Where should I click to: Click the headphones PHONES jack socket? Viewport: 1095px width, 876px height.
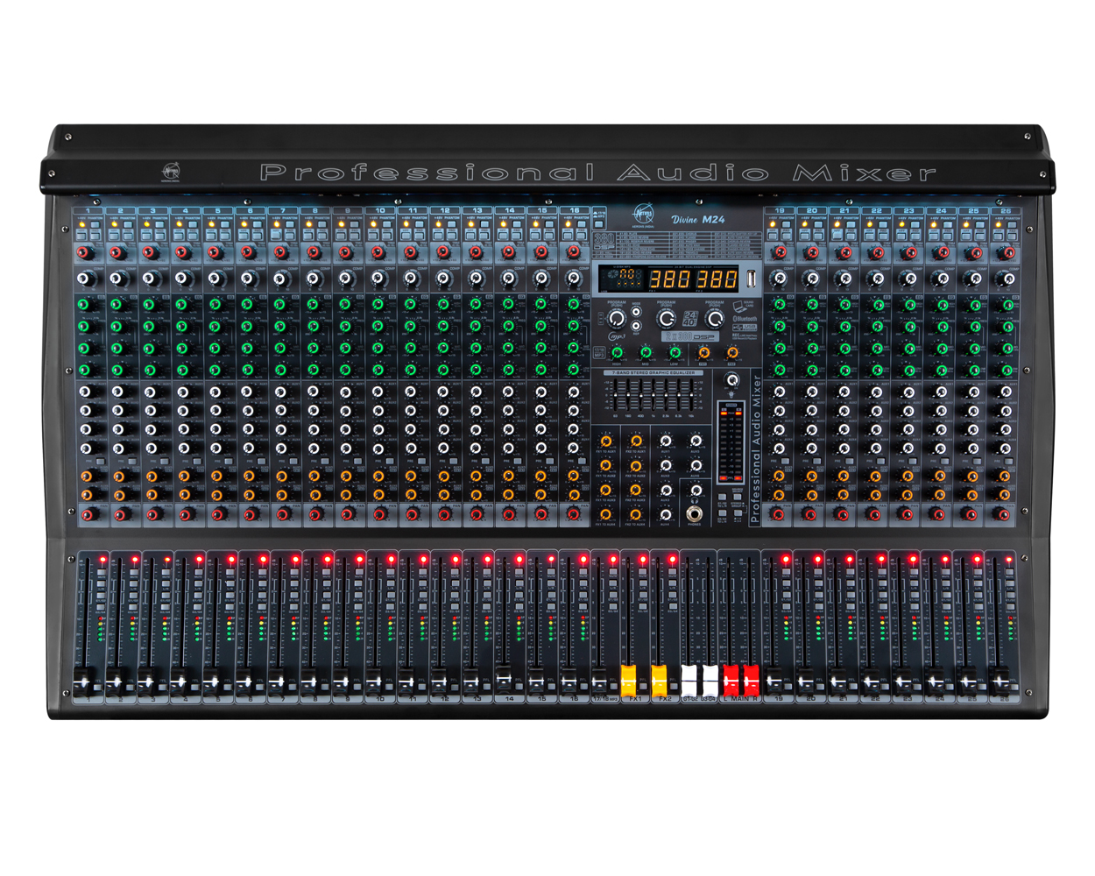(695, 513)
